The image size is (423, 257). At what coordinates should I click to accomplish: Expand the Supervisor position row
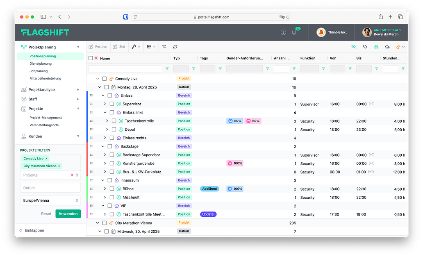[x=105, y=104]
